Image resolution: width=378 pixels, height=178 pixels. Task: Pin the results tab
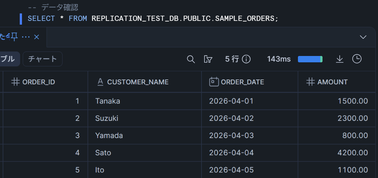(14, 37)
